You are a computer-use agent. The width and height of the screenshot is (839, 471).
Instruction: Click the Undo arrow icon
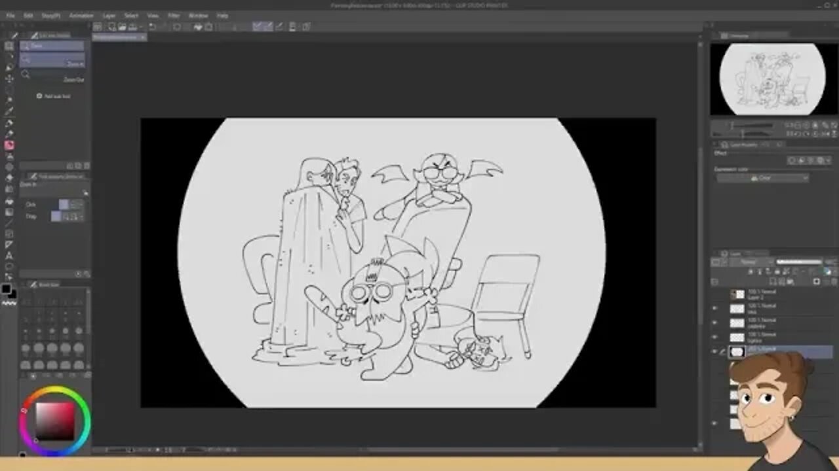[x=152, y=27]
